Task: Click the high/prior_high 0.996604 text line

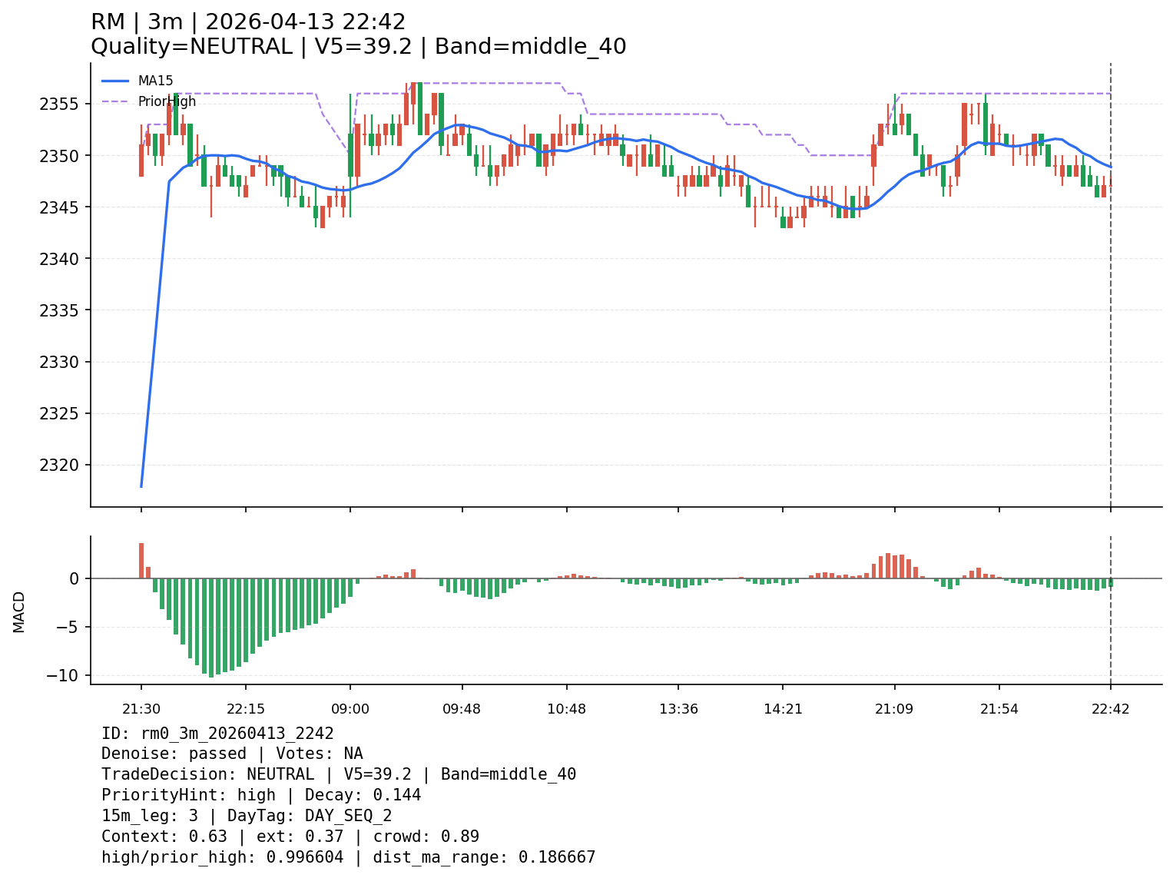Action: (x=348, y=857)
